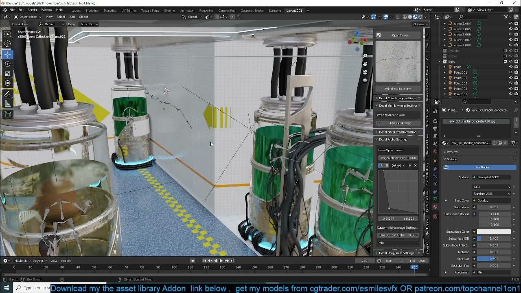Activate the Rotate tool
Image resolution: width=521 pixels, height=293 pixels.
point(7,64)
